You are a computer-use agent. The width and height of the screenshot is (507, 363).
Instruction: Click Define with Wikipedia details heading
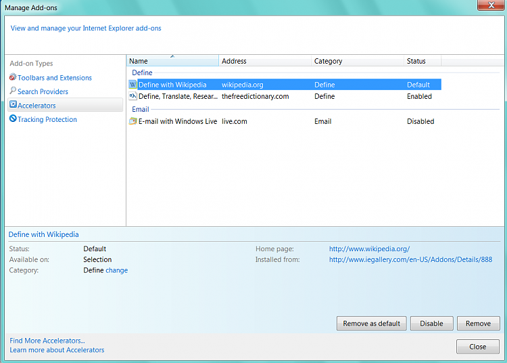[x=43, y=234]
